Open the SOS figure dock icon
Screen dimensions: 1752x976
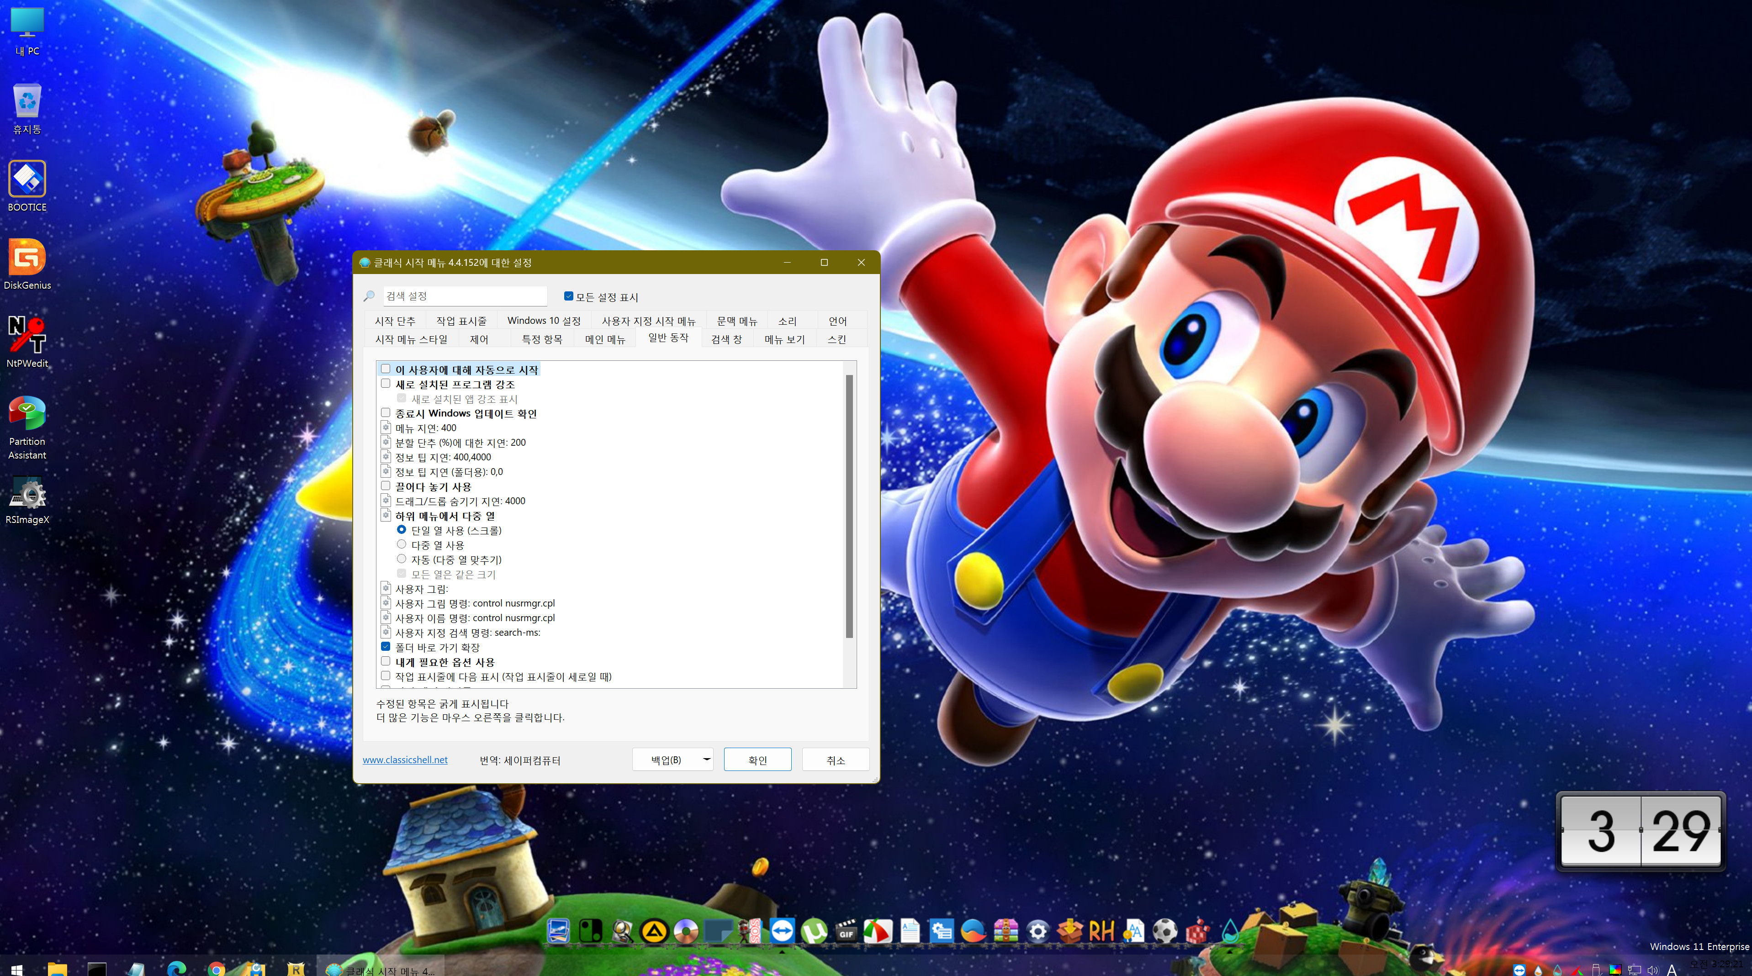pos(750,930)
